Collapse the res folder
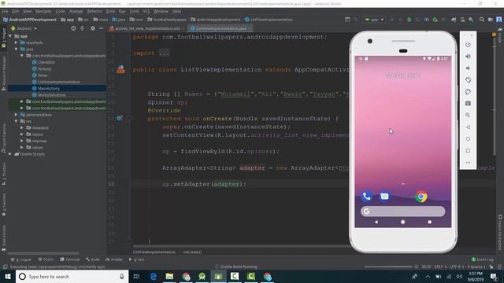 pyautogui.click(x=16, y=121)
